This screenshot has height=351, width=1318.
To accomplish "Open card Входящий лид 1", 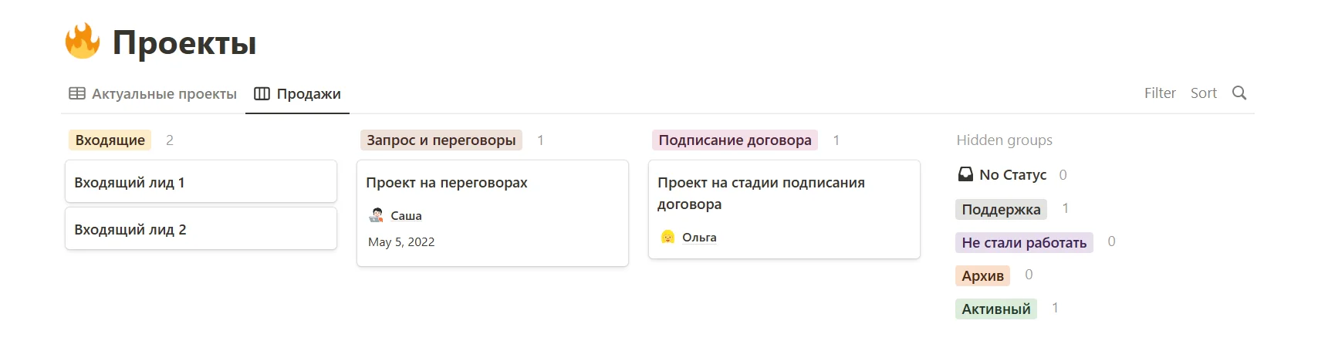I will tap(201, 182).
